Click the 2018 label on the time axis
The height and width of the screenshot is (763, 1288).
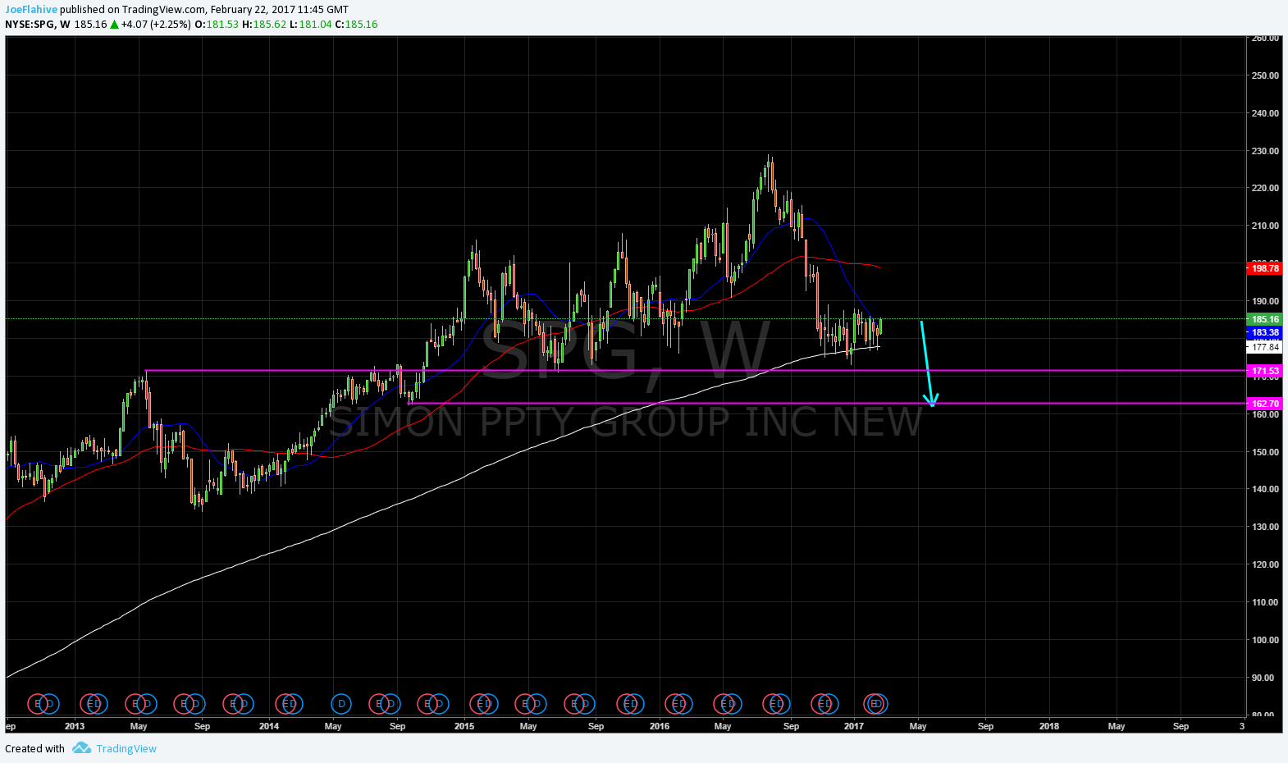click(1049, 726)
